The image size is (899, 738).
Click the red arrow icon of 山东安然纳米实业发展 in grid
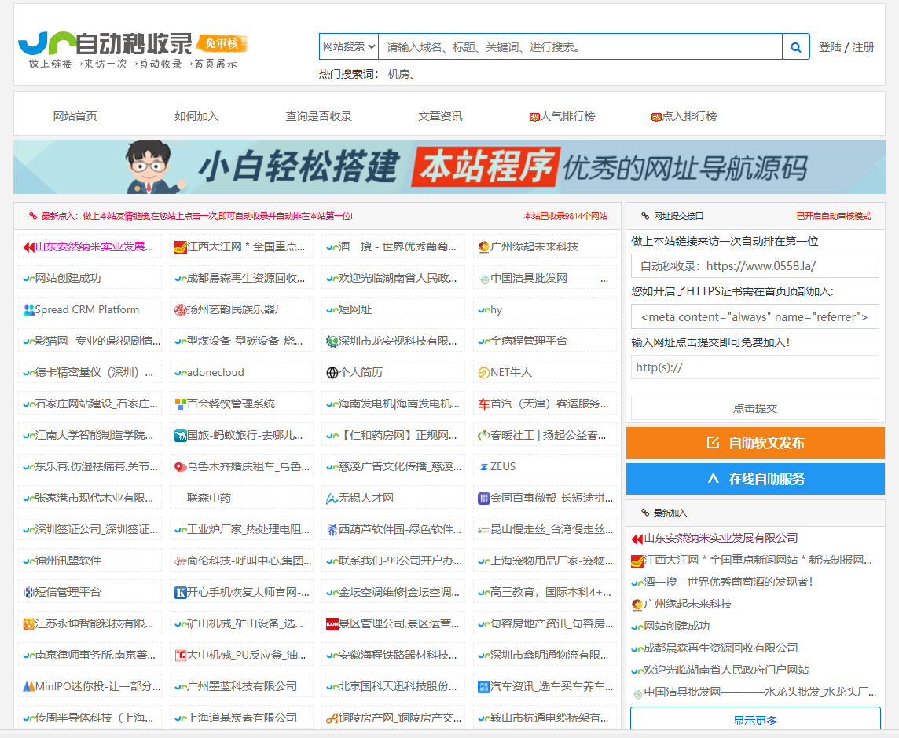[28, 247]
